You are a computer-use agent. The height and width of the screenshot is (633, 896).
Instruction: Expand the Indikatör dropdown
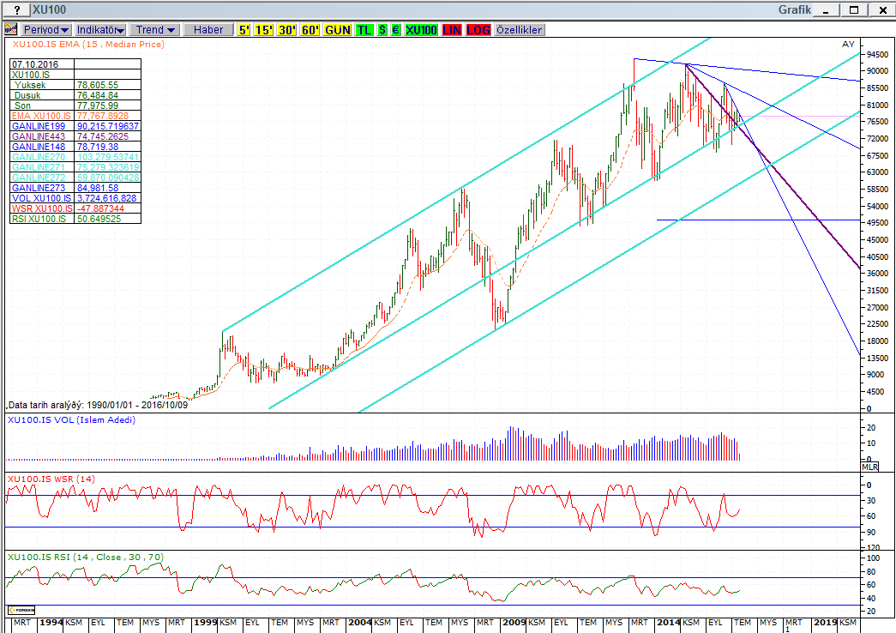101,29
